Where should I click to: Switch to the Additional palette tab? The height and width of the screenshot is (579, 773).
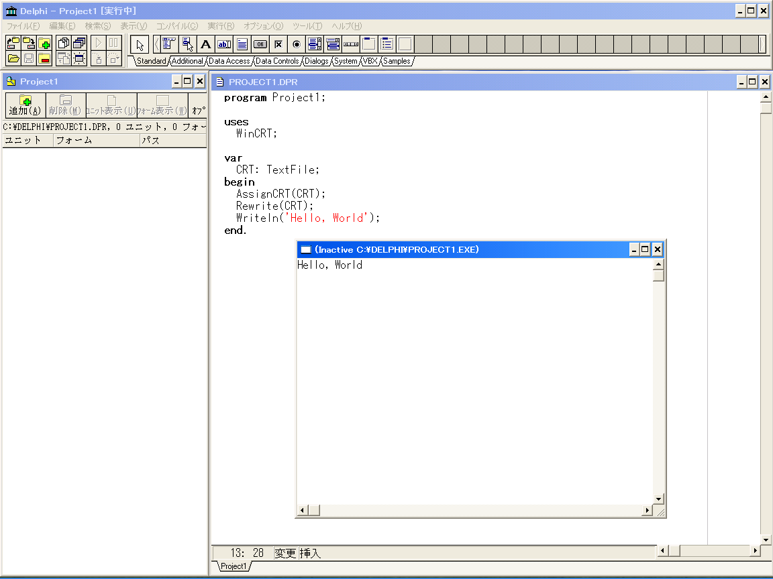pyautogui.click(x=187, y=61)
